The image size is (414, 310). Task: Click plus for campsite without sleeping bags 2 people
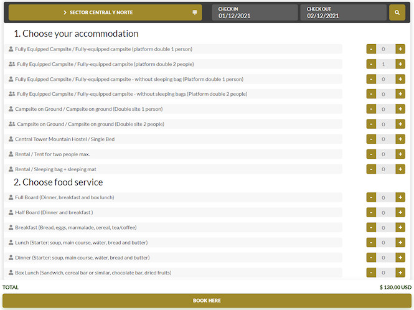pos(400,94)
